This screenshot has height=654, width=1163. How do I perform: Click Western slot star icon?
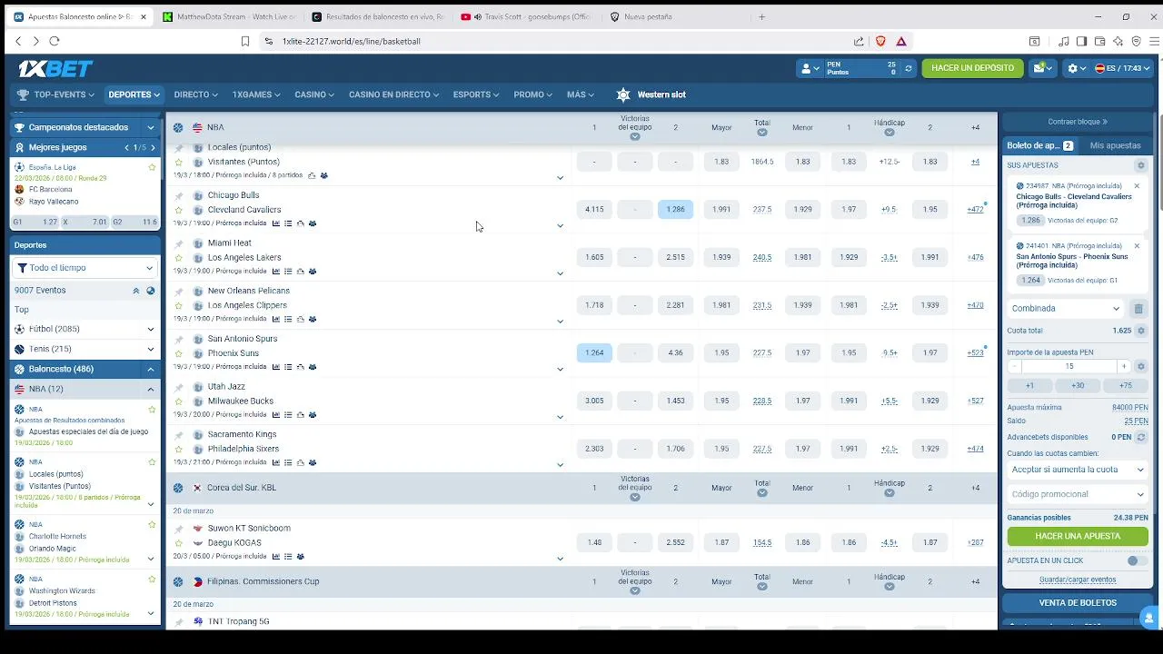point(622,94)
